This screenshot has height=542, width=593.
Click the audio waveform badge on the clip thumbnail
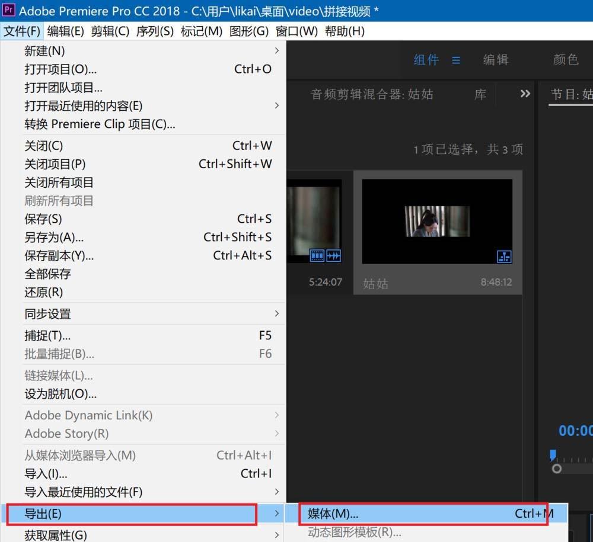click(333, 255)
